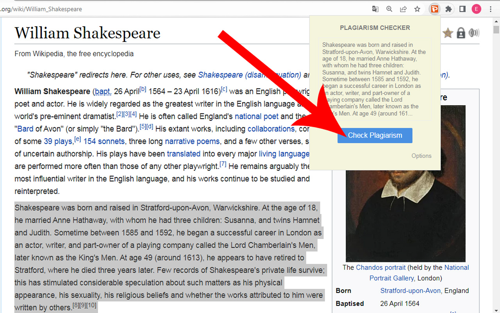Click the Google Translate icon in address bar
Image resolution: width=500 pixels, height=313 pixels.
375,9
